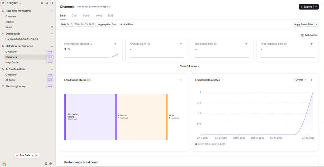This screenshot has height=167, width=324.
Task: Switch to the SMS tab
Action: pyautogui.click(x=110, y=16)
